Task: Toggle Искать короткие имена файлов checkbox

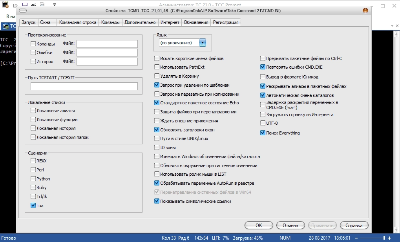Action: tap(157, 58)
